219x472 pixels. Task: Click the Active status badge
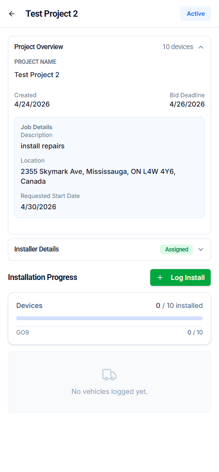click(195, 14)
